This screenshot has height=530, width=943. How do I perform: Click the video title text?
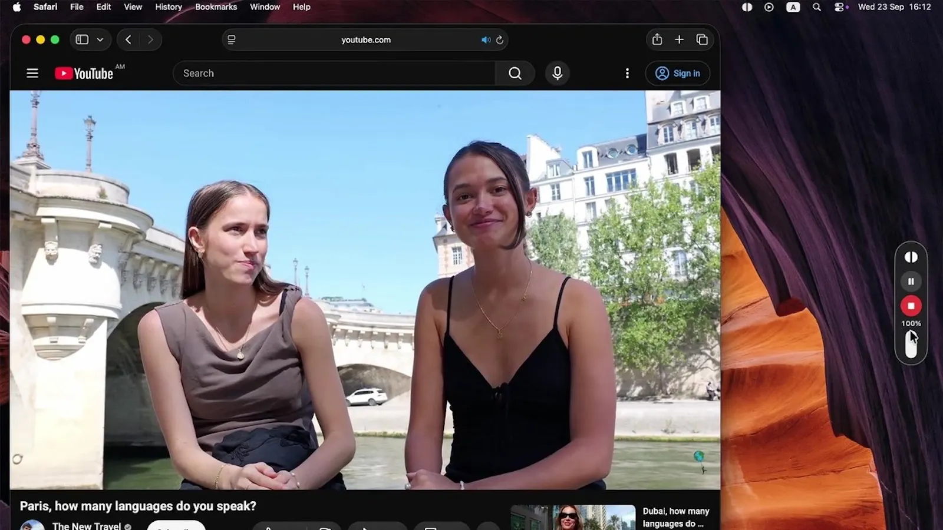pos(138,506)
